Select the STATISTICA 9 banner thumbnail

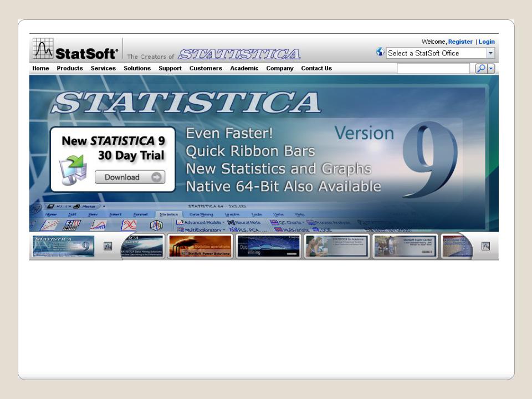pyautogui.click(x=63, y=246)
